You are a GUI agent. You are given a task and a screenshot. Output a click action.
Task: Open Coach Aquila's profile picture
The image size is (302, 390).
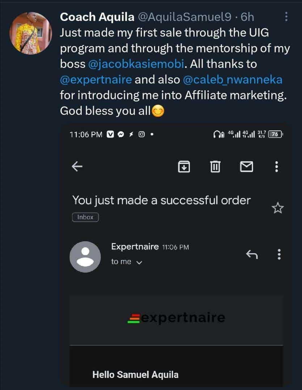[x=31, y=33]
